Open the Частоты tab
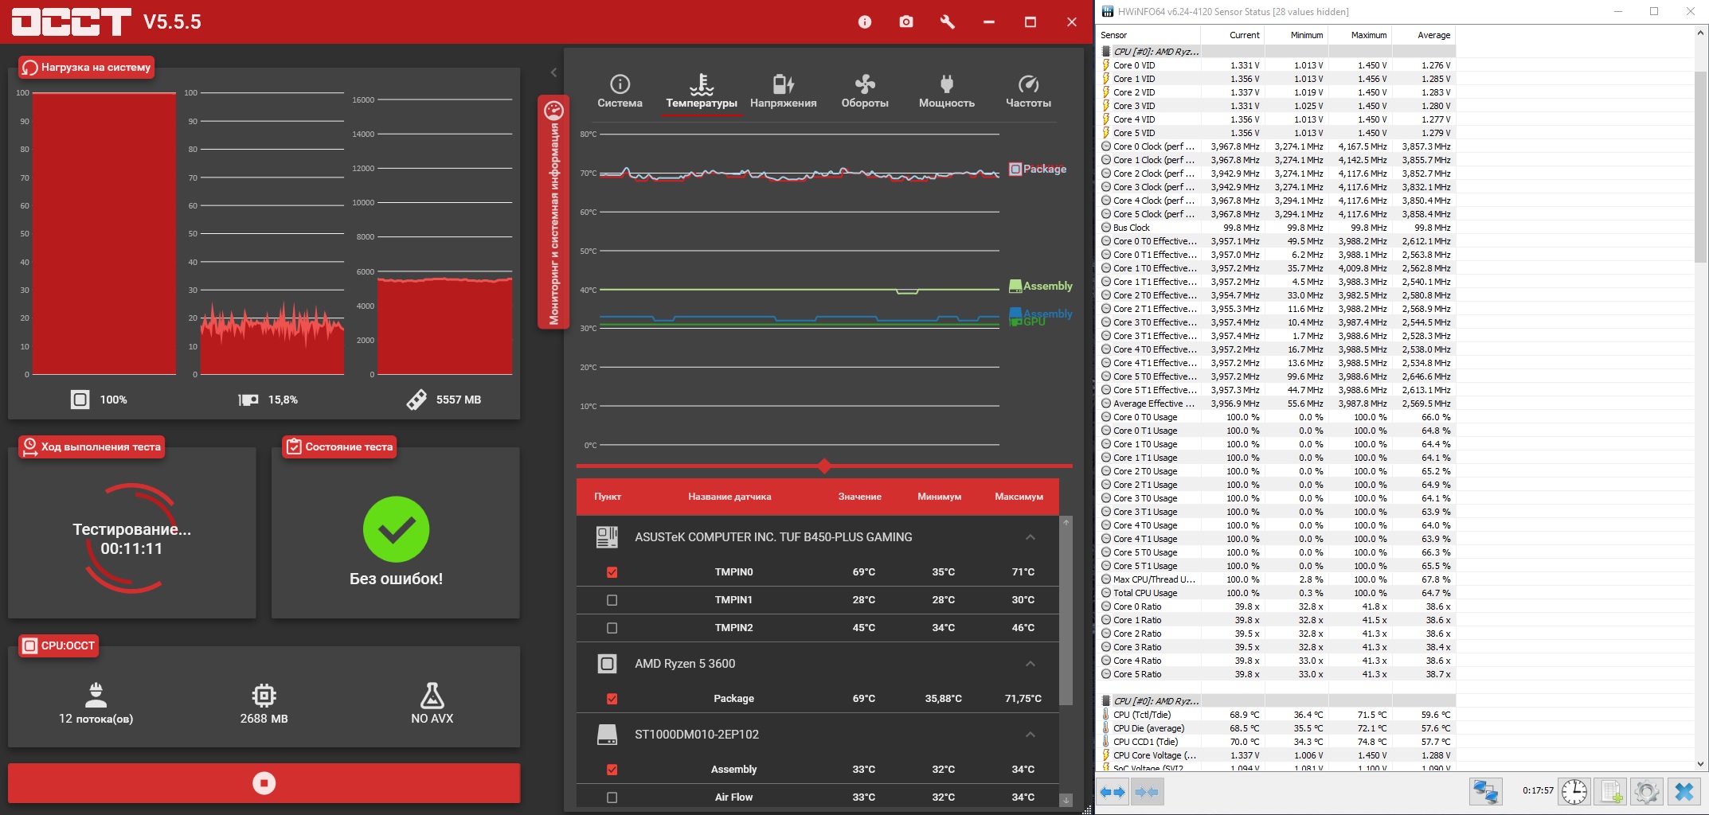Image resolution: width=1709 pixels, height=815 pixels. 1028,92
